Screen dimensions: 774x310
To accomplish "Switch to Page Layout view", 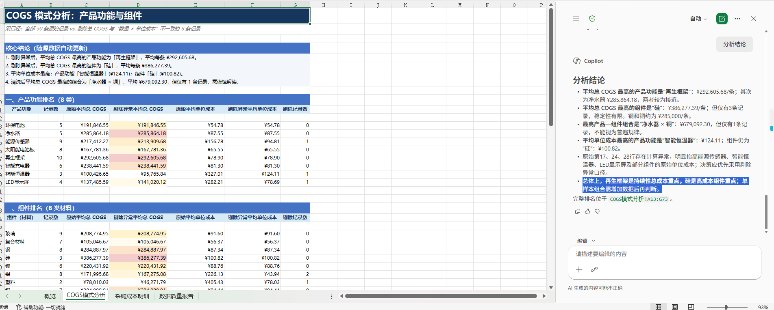I will click(x=675, y=307).
